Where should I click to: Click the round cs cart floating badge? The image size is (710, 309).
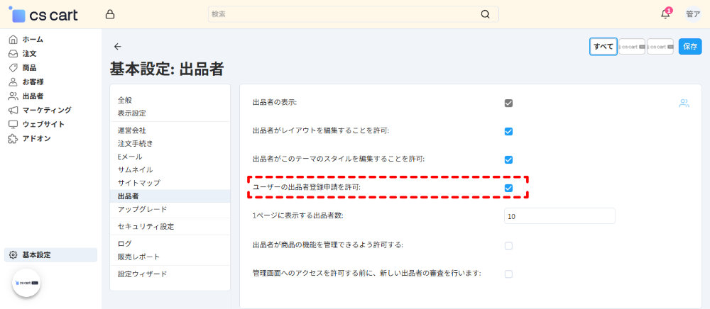point(26,283)
